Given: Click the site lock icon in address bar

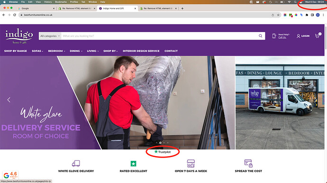Looking at the screenshot, I should (21, 15).
